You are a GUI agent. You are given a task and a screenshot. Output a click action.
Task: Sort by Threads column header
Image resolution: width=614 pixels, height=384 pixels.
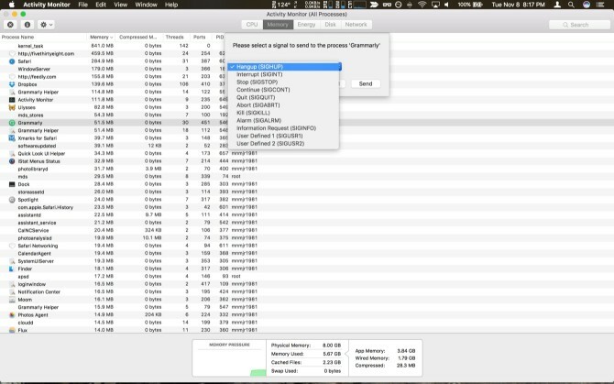[175, 38]
